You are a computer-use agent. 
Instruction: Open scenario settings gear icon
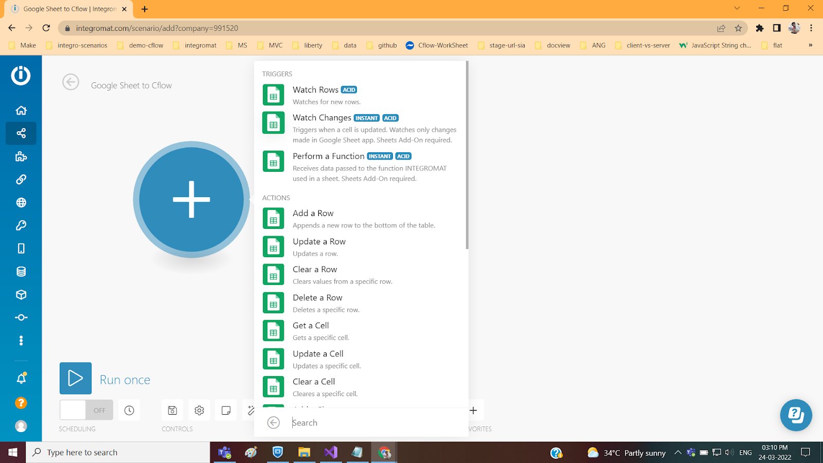[199, 410]
